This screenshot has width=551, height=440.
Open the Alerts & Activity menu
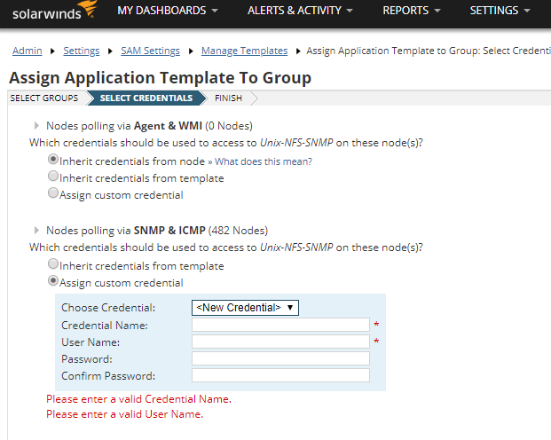[x=300, y=11]
